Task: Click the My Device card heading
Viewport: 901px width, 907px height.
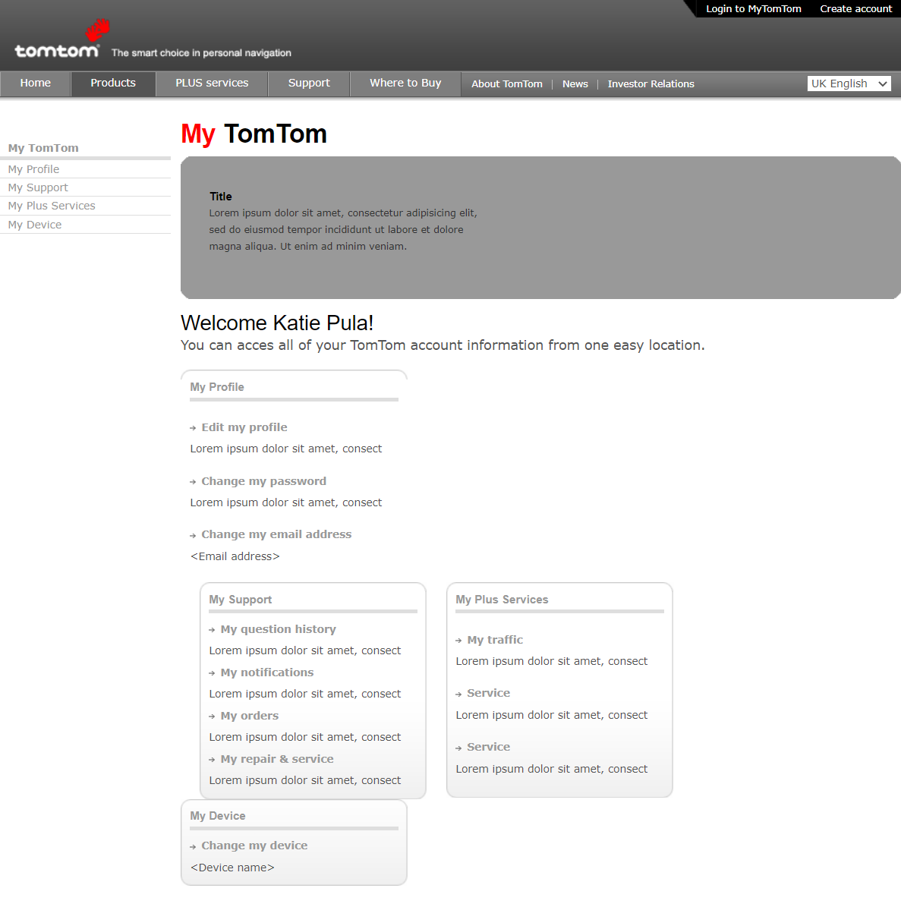Action: click(217, 816)
